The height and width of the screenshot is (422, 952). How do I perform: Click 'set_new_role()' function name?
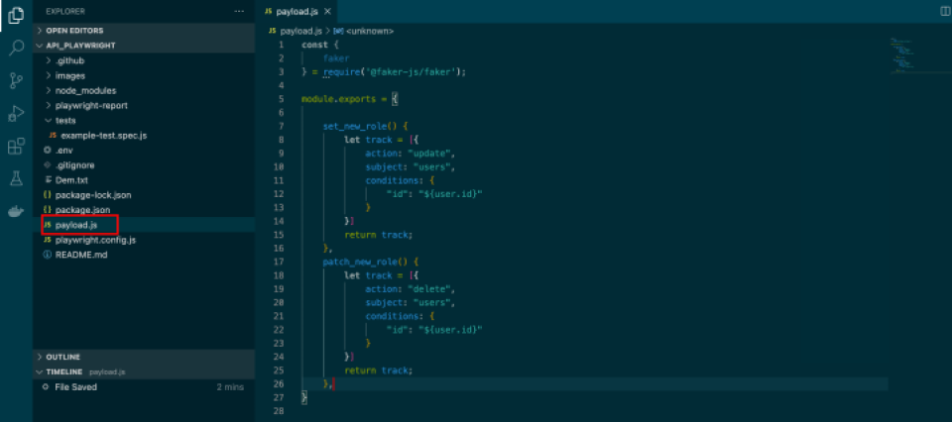click(358, 126)
